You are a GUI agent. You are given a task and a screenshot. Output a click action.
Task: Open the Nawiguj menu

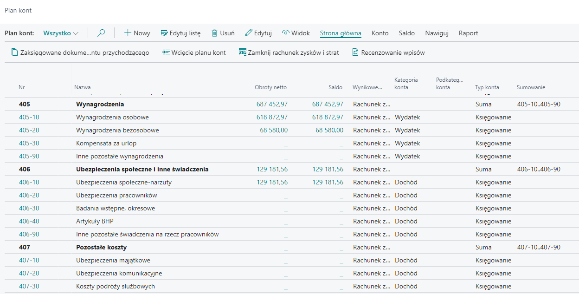437,33
